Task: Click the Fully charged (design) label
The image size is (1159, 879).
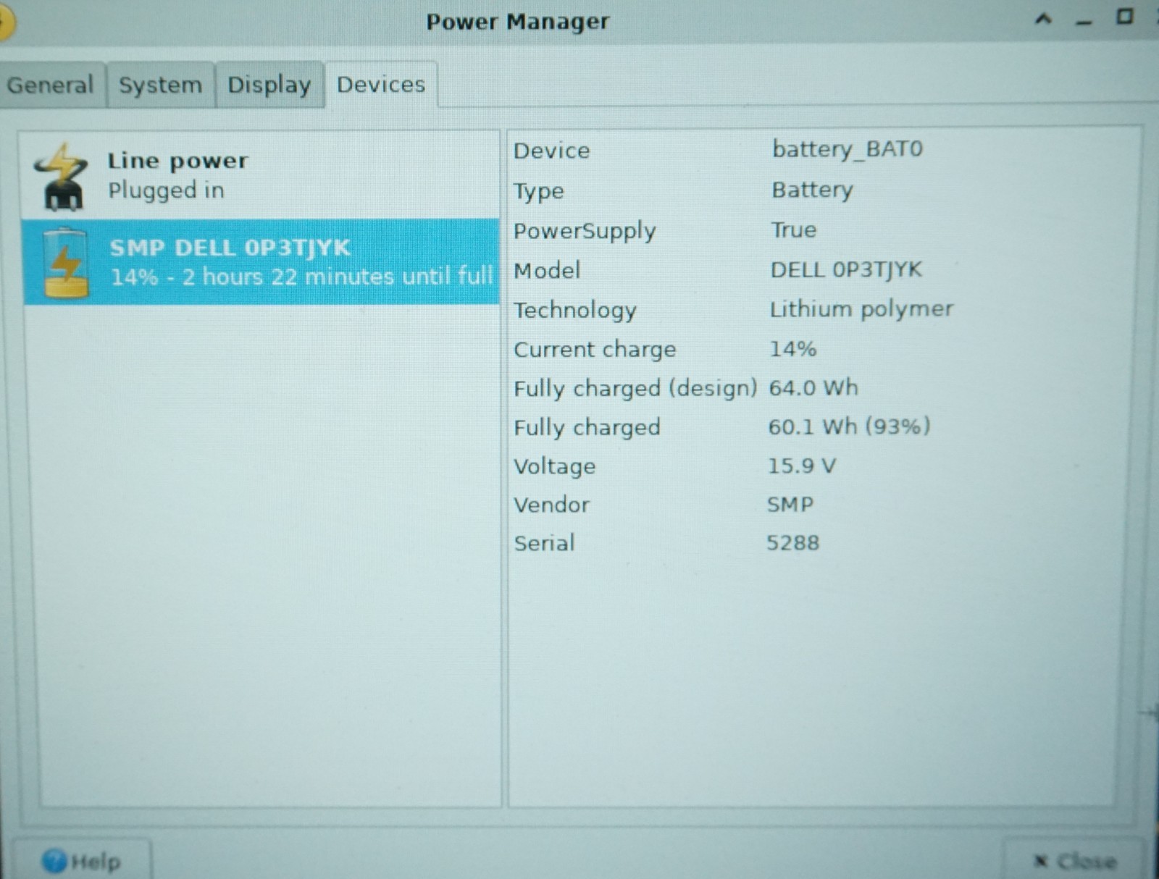Action: pyautogui.click(x=635, y=389)
